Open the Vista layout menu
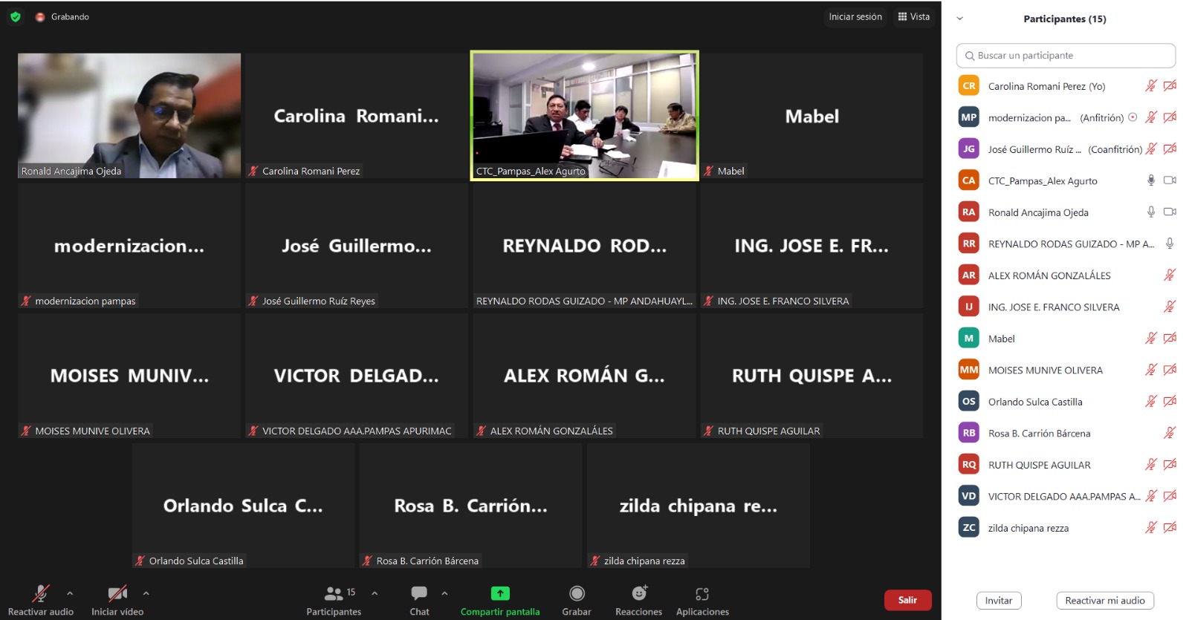This screenshot has height=620, width=1189. [x=913, y=16]
